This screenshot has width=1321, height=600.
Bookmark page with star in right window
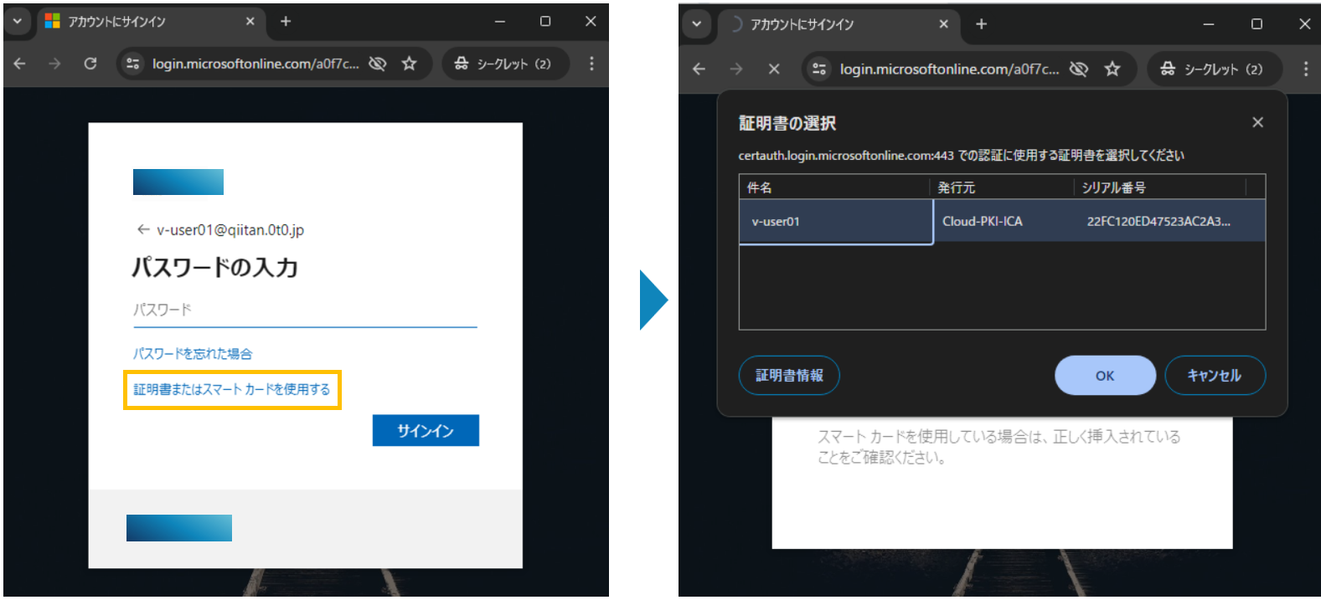click(1112, 69)
